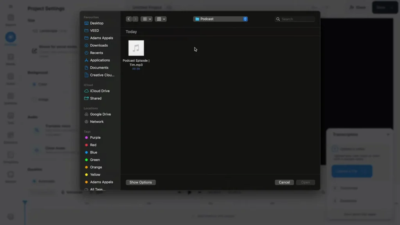
Task: Open the icon view options dropdown
Action: (147, 19)
